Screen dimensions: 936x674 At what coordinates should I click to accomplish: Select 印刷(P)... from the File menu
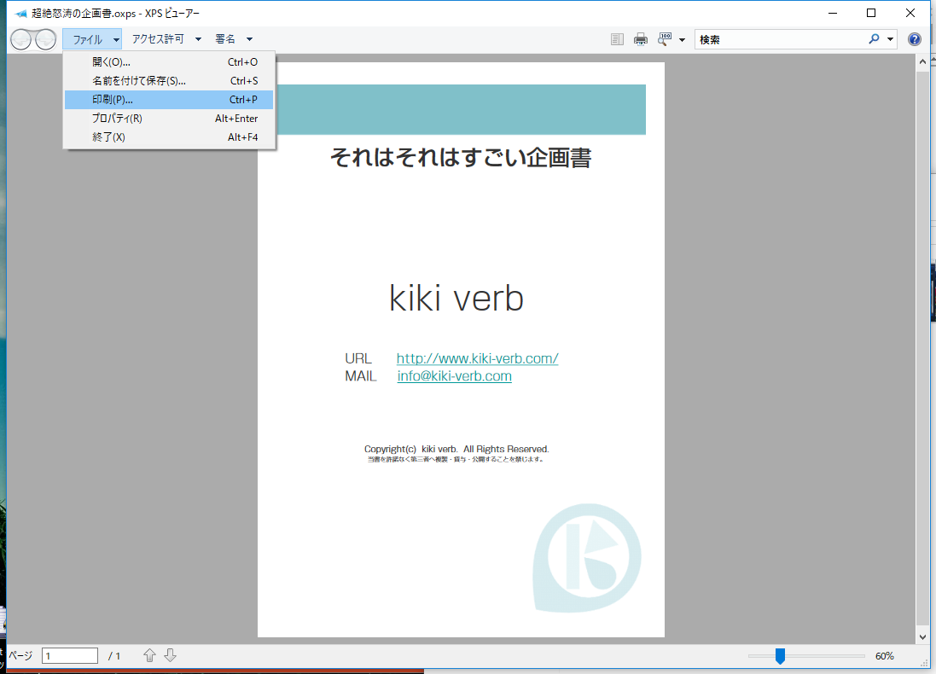(x=169, y=100)
